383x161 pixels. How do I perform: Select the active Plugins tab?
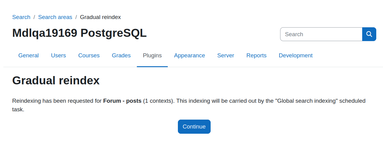[x=152, y=56]
